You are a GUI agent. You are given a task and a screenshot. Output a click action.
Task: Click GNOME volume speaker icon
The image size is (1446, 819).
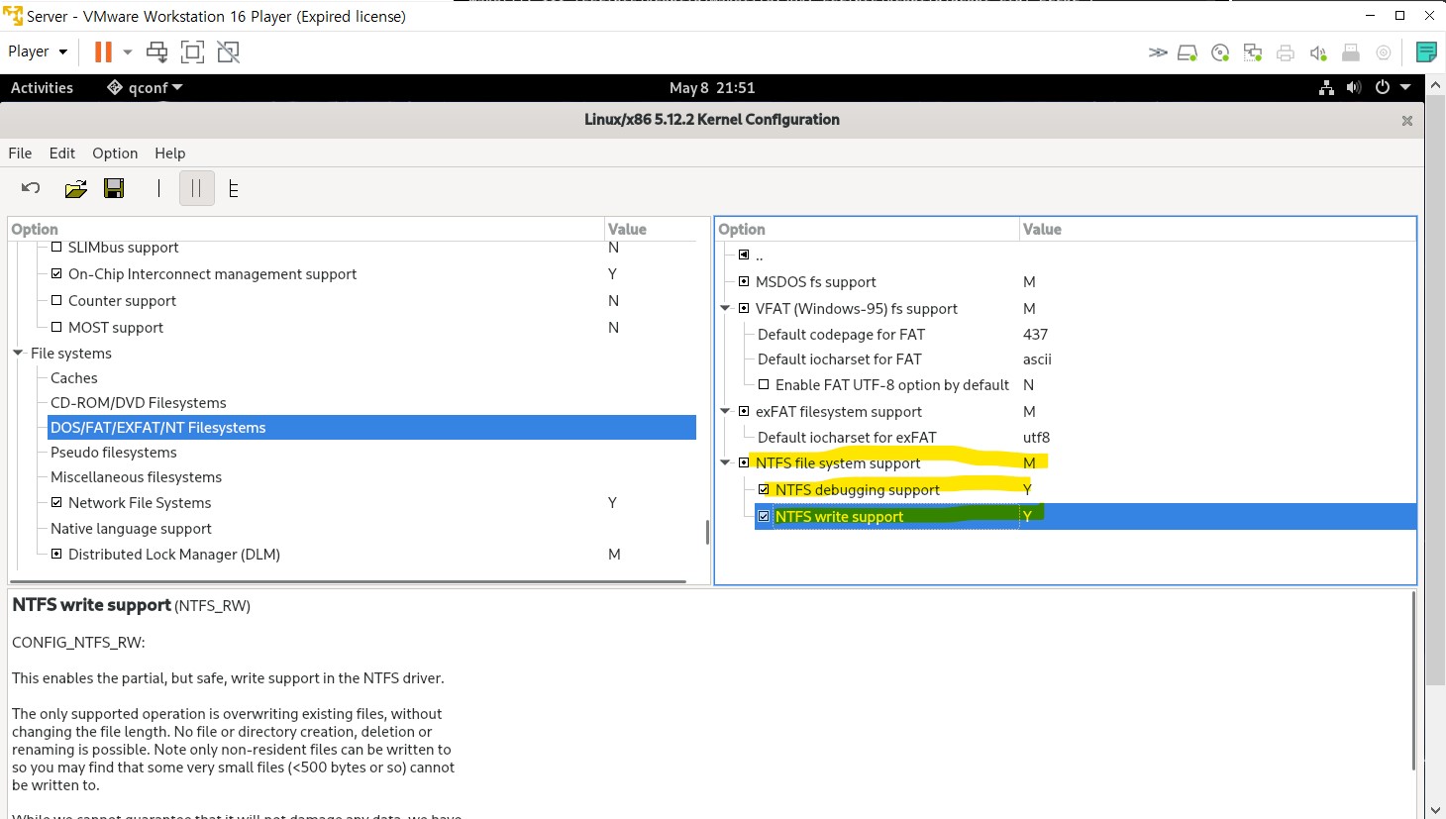point(1354,87)
